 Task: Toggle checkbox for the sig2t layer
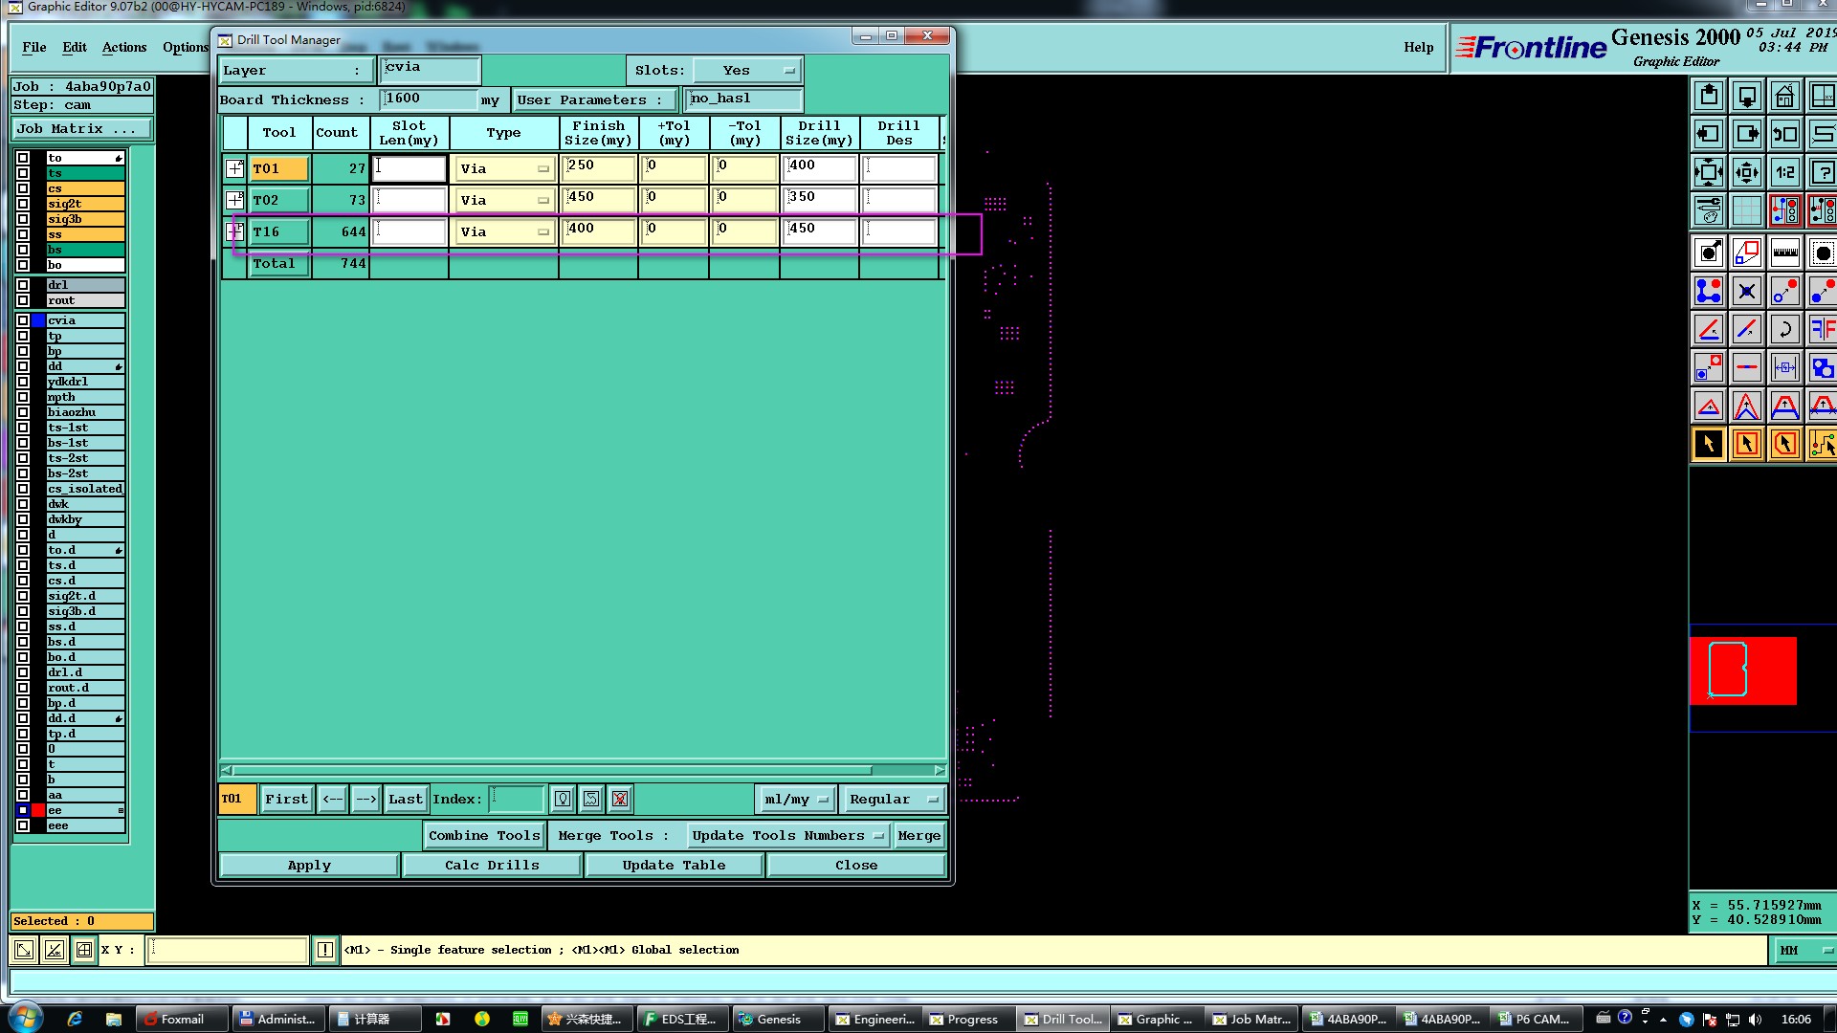(x=23, y=204)
